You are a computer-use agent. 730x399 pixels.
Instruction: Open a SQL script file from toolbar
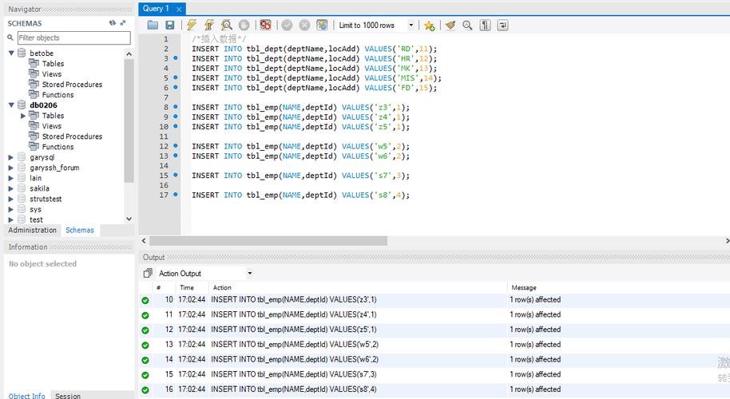click(x=153, y=25)
